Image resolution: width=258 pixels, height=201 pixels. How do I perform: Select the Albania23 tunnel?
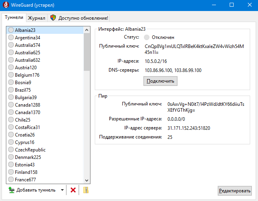click(x=45, y=30)
